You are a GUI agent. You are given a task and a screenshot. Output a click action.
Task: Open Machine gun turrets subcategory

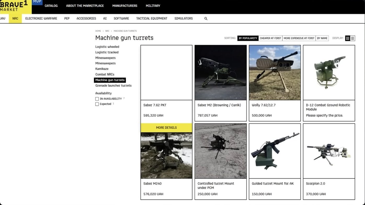click(110, 80)
